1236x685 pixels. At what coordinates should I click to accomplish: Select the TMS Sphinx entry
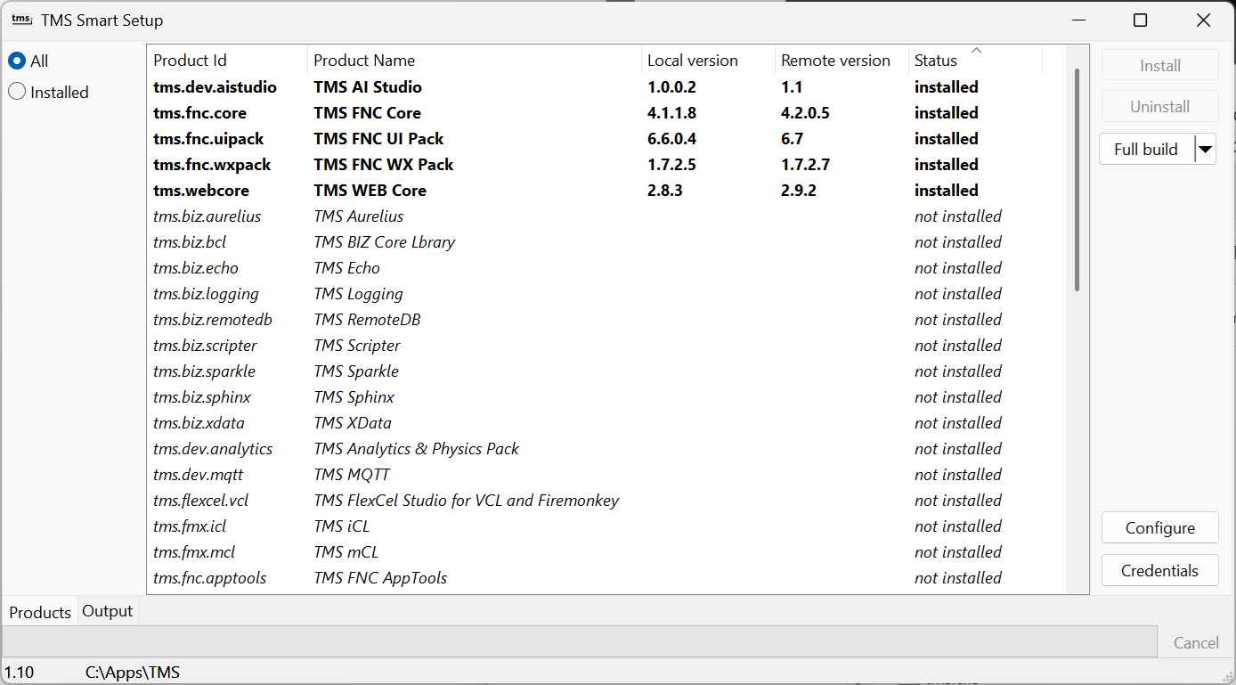click(354, 397)
